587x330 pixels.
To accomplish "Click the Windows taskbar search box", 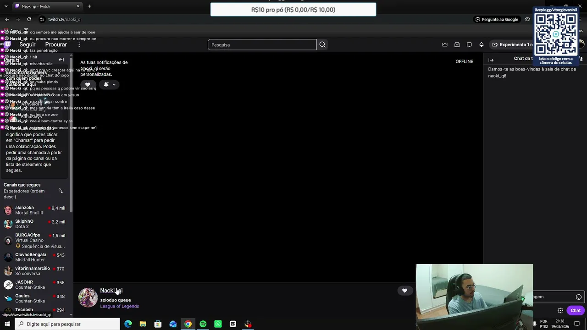I will (68, 324).
